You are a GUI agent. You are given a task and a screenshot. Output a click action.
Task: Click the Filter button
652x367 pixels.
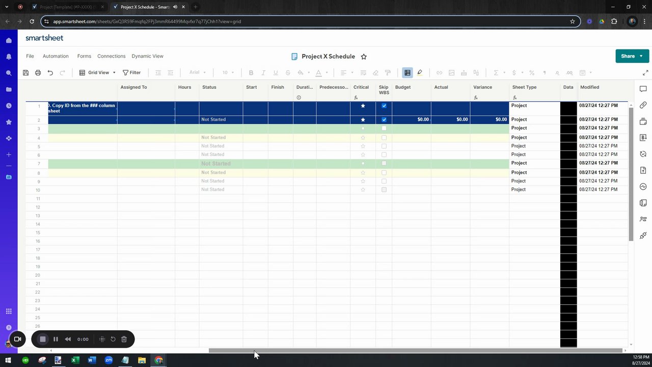click(x=132, y=73)
